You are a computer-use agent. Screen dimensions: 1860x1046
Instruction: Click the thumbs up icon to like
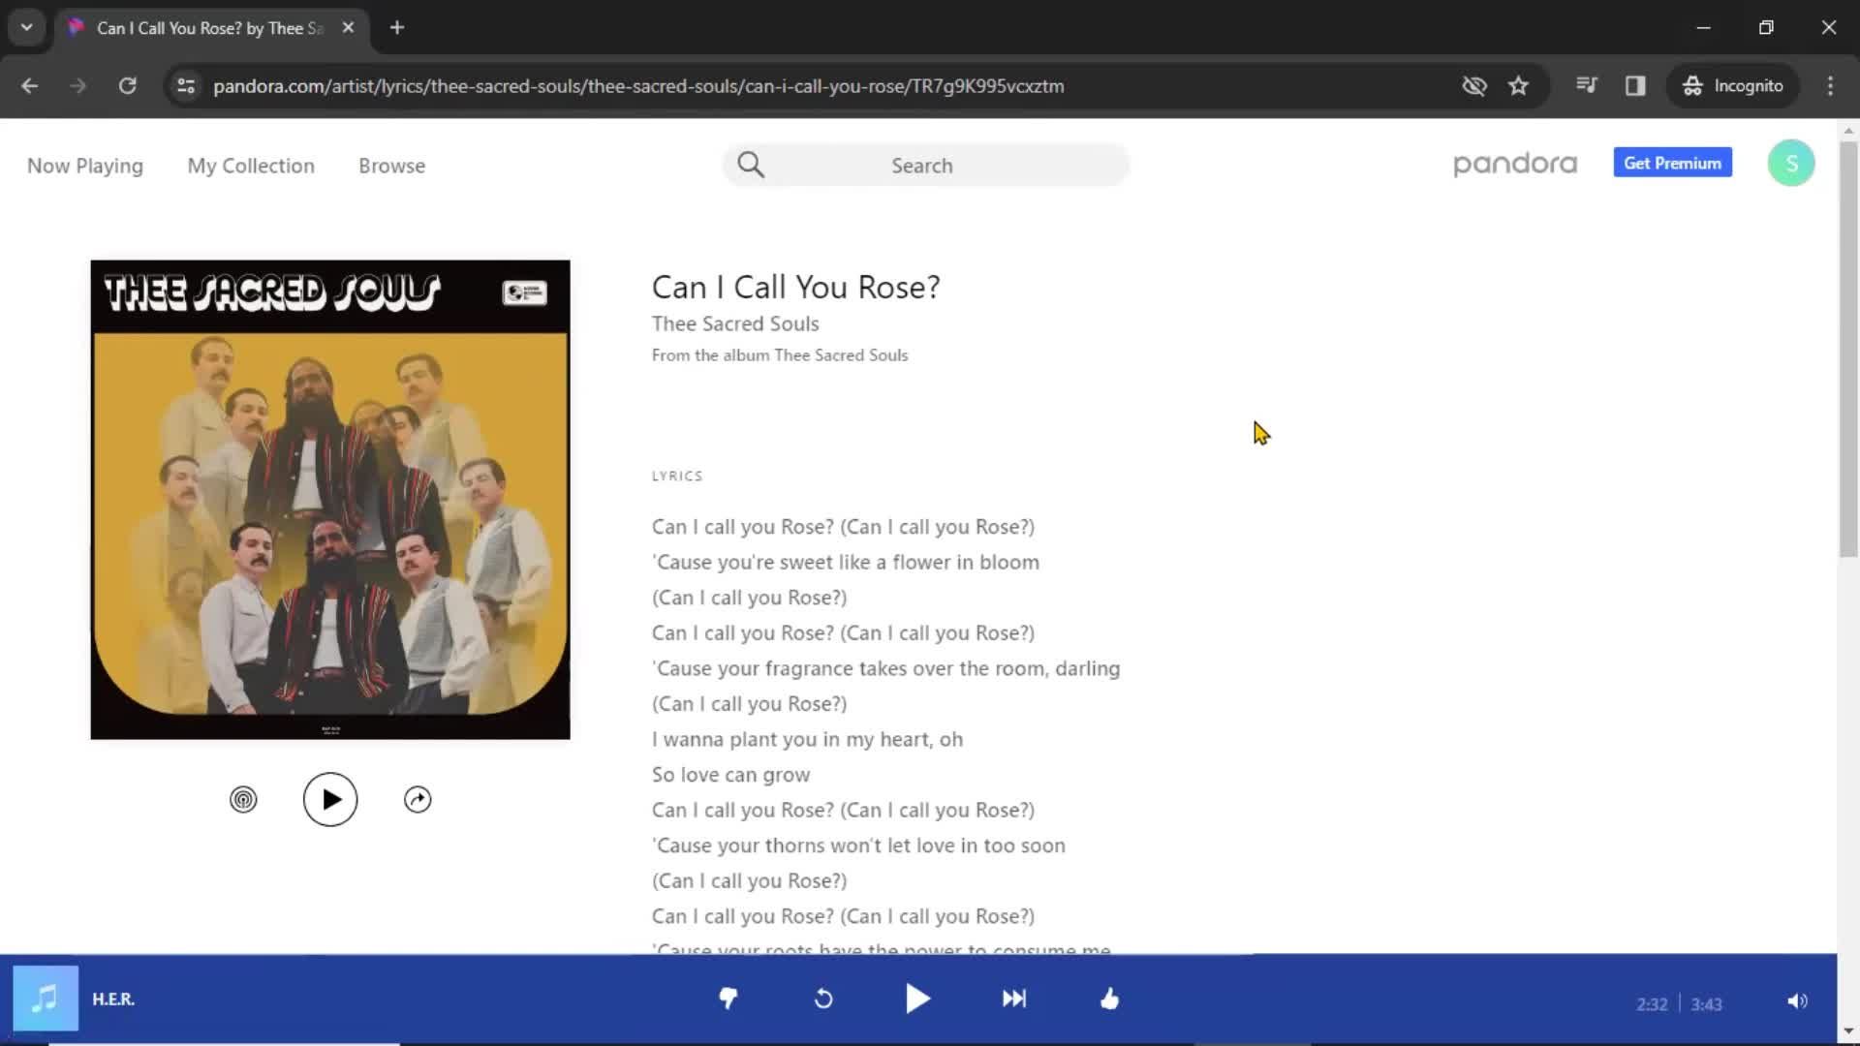[x=1109, y=999]
